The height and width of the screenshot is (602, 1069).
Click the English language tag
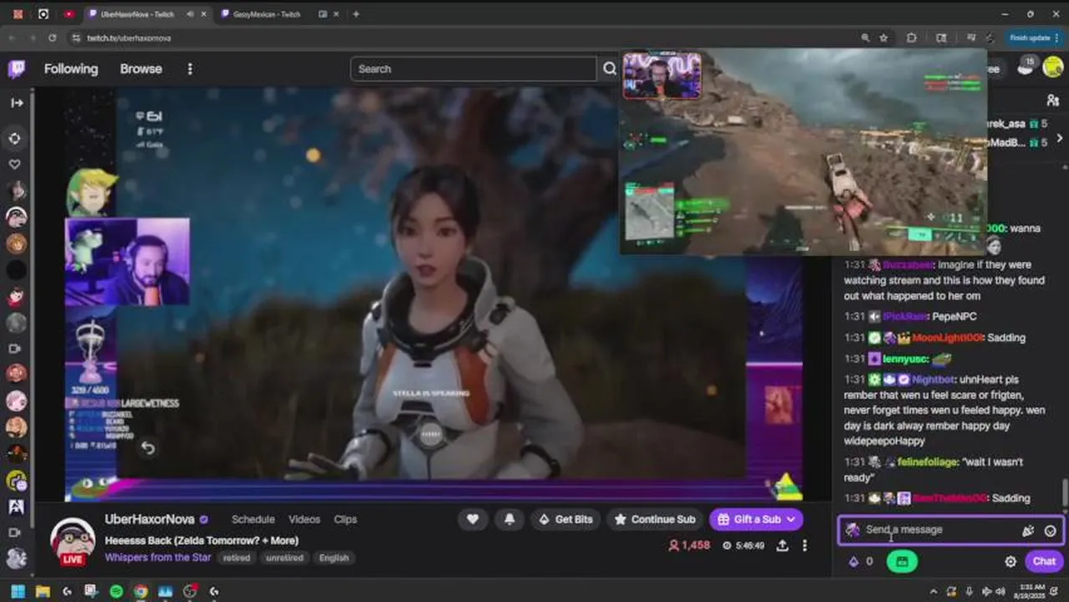(334, 558)
